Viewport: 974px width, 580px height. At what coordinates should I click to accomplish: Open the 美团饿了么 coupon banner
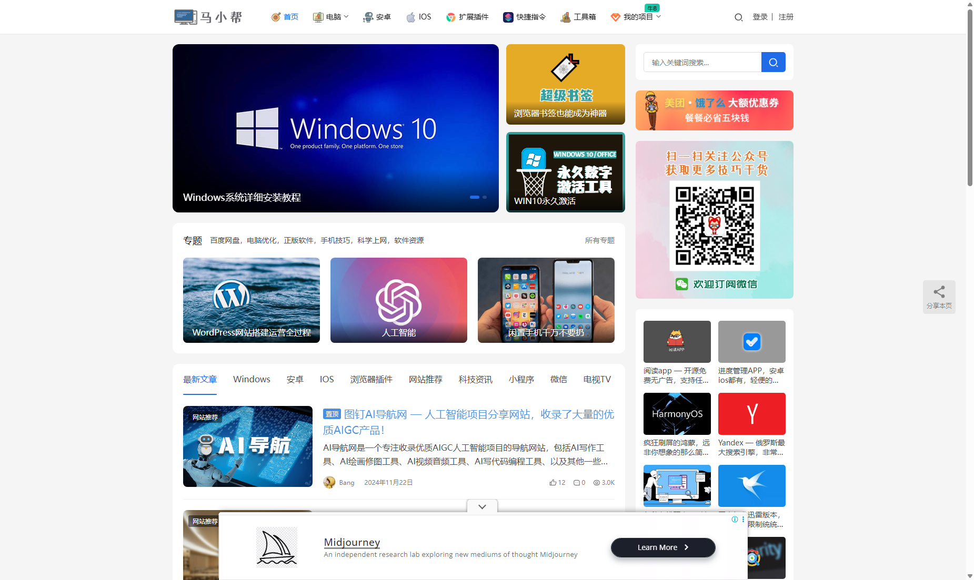(x=715, y=110)
